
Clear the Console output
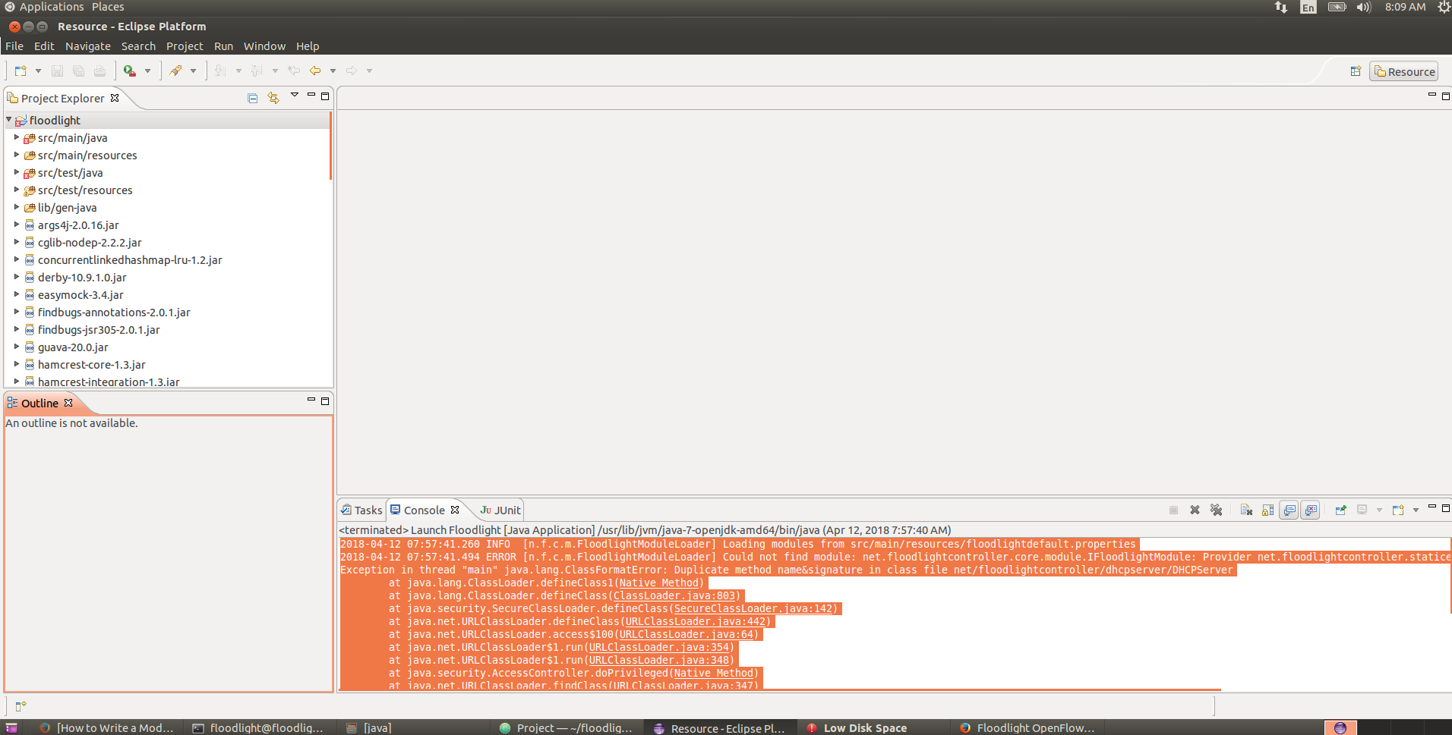1246,510
